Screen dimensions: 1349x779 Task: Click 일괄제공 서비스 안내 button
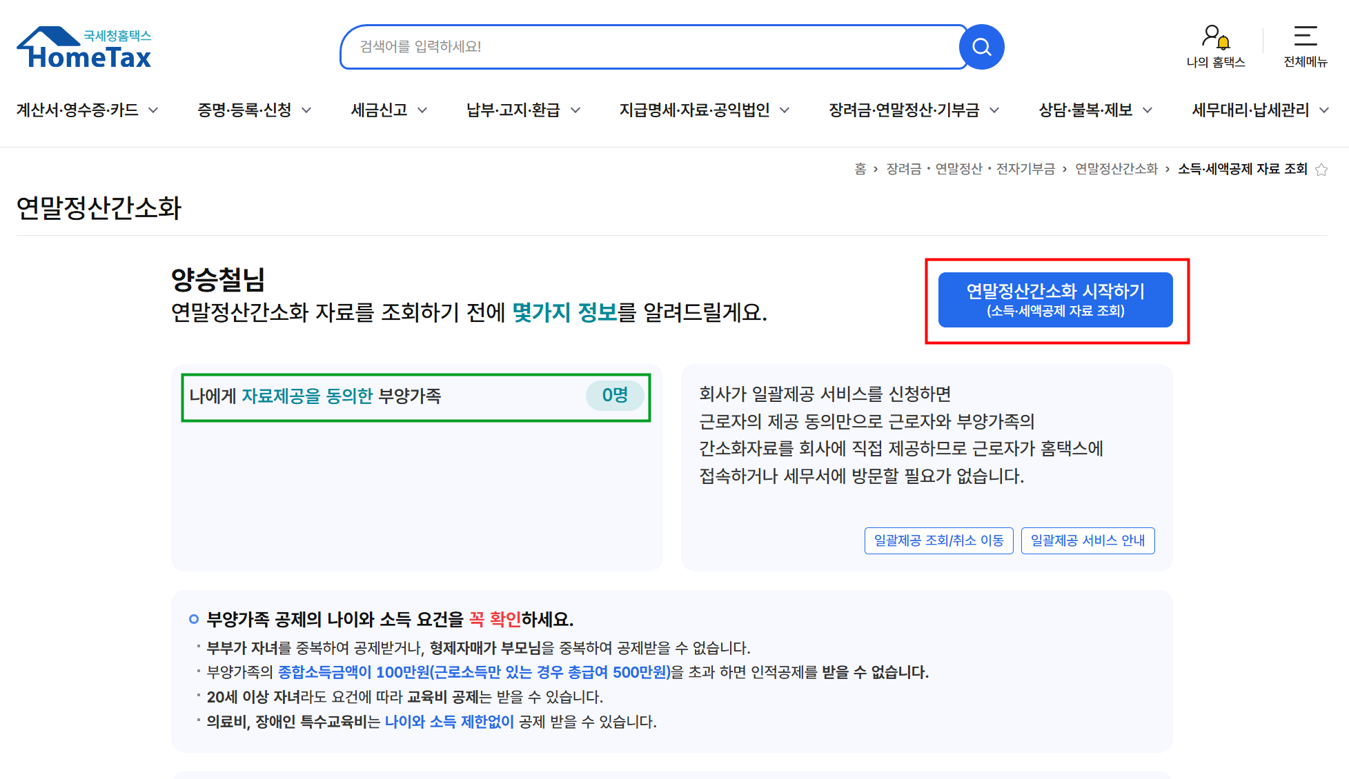click(1087, 540)
